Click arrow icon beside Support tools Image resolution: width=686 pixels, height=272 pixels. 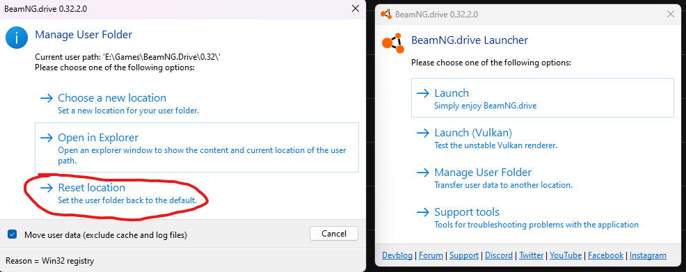(423, 212)
